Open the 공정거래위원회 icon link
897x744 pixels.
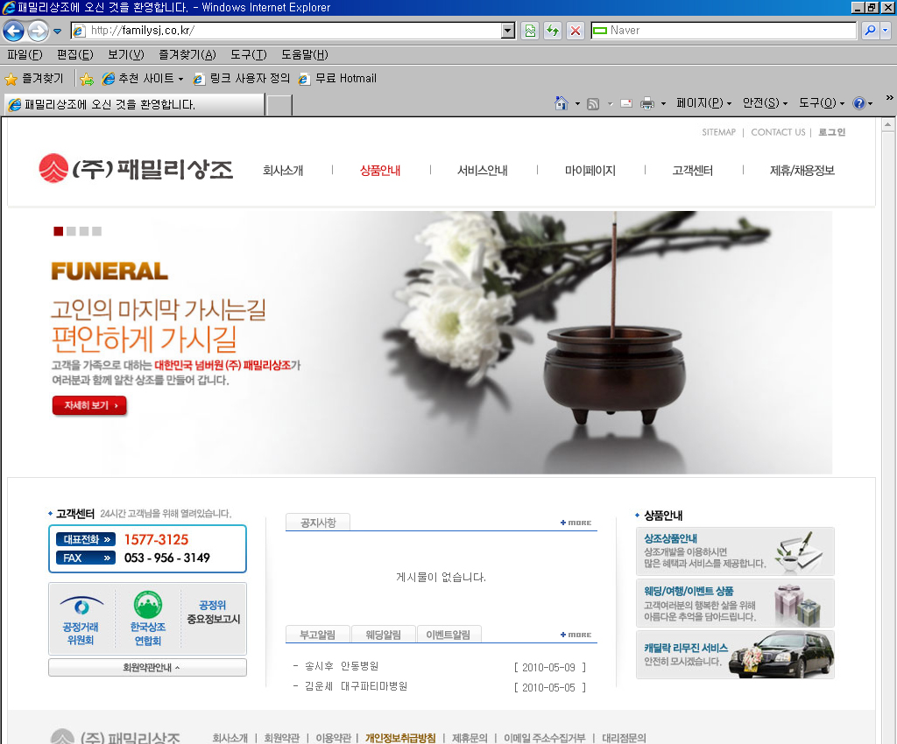(x=81, y=620)
